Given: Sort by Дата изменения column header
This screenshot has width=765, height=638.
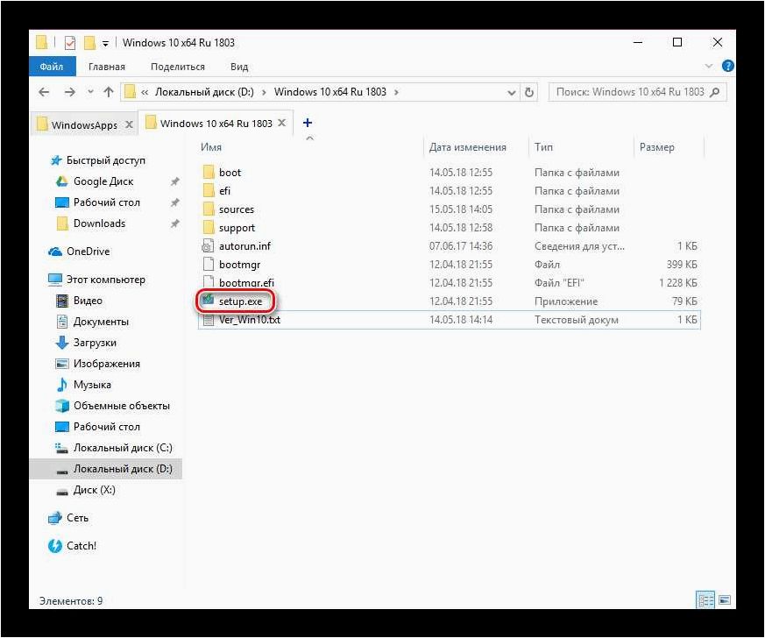Looking at the screenshot, I should point(467,147).
